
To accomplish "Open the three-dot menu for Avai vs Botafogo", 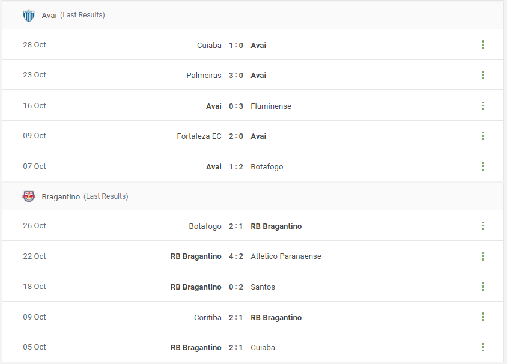I will coord(483,166).
